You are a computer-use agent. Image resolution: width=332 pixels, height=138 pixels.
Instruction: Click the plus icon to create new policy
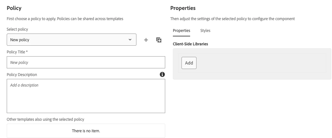click(x=146, y=40)
